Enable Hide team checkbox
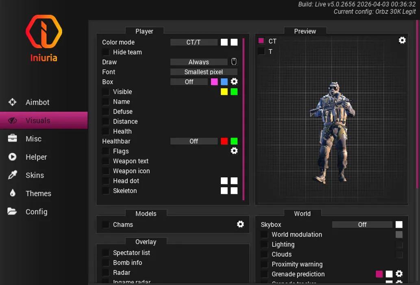The image size is (420, 285). point(106,52)
